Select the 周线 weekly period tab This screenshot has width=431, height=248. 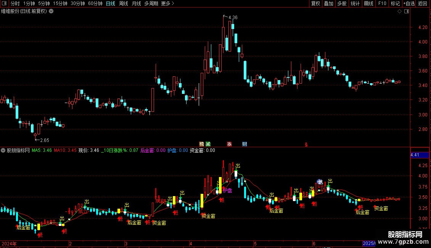click(124, 3)
